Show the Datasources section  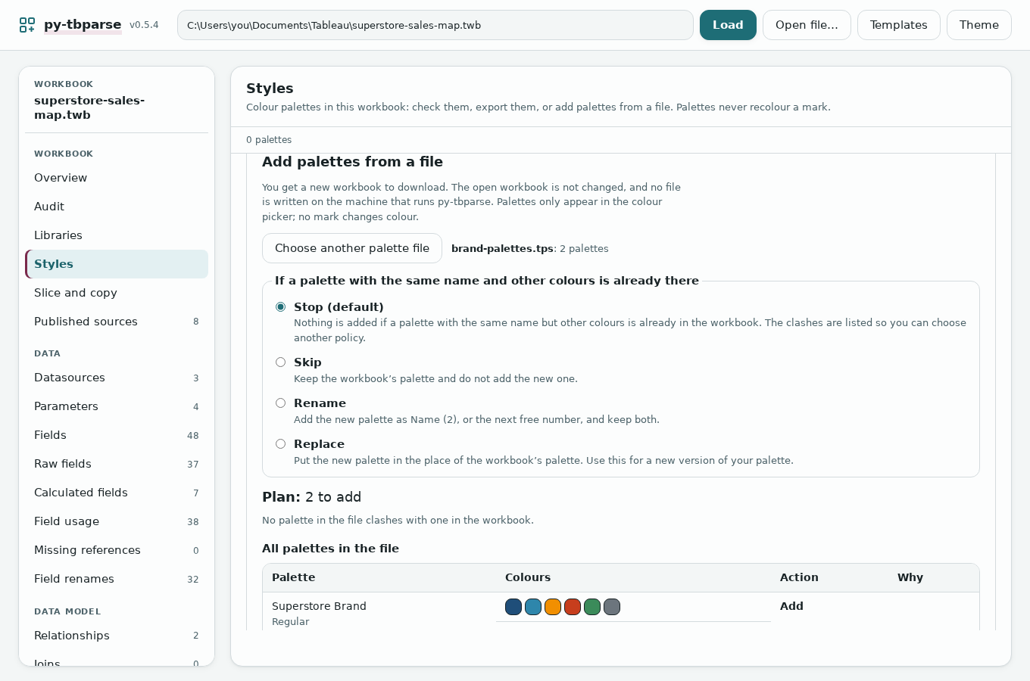pyautogui.click(x=117, y=378)
